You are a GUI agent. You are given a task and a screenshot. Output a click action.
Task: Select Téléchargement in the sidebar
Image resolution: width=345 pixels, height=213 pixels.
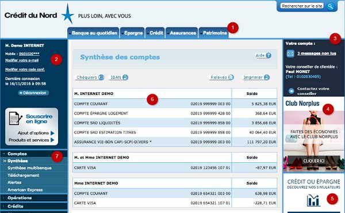coord(34,175)
